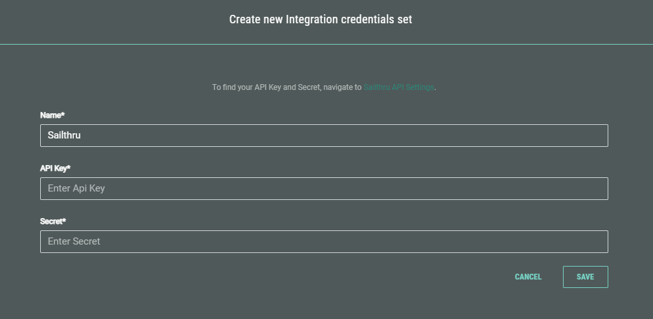Follow the link to Sailthru API Settings
This screenshot has width=653, height=319.
tap(398, 87)
